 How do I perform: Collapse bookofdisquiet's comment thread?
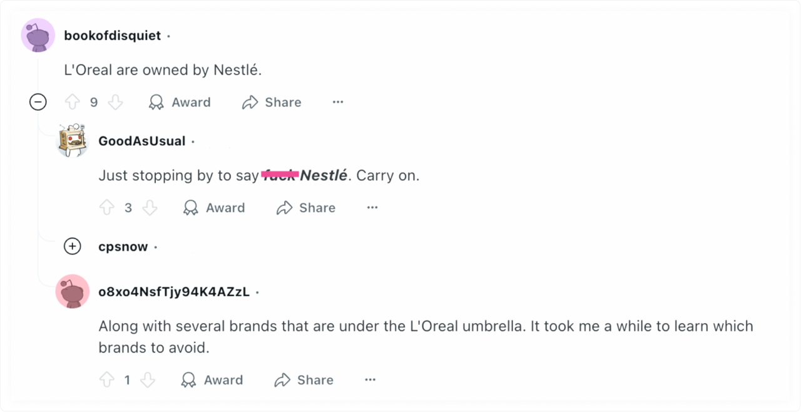(x=38, y=102)
